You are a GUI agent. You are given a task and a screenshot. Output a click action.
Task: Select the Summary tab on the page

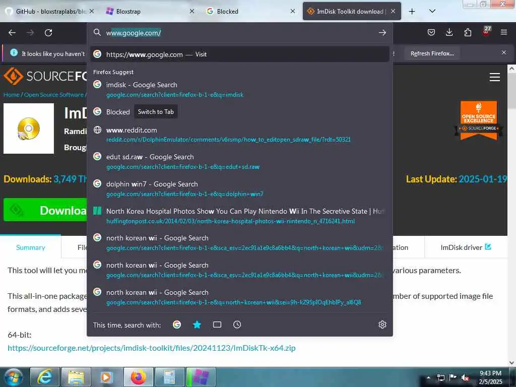pos(31,247)
